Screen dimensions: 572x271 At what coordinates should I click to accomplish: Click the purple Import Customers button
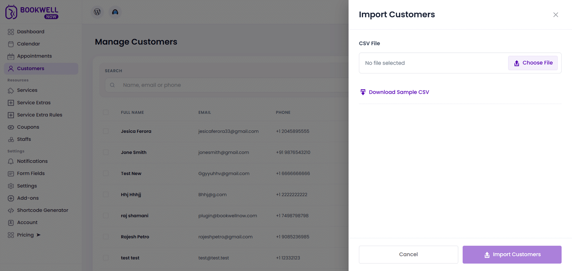(512, 255)
